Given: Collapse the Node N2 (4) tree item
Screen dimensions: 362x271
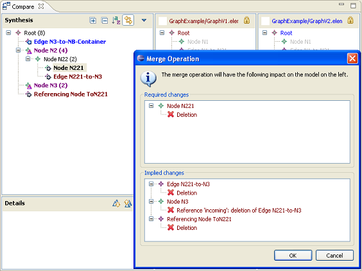Looking at the screenshot, I should point(18,50).
